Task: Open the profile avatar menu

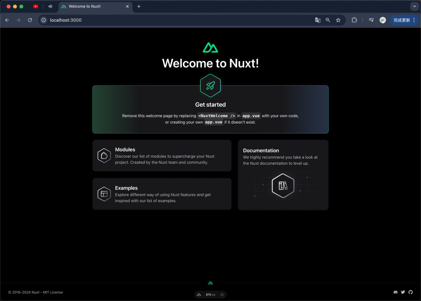Action: point(383,20)
